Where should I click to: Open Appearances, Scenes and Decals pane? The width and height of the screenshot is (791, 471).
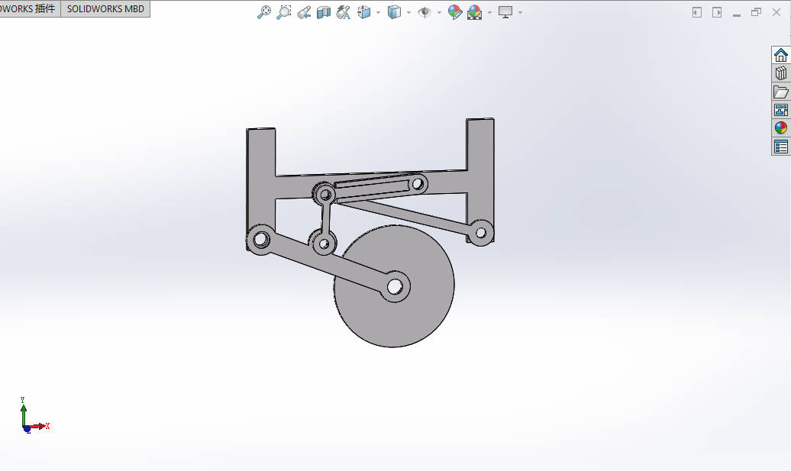[x=781, y=128]
